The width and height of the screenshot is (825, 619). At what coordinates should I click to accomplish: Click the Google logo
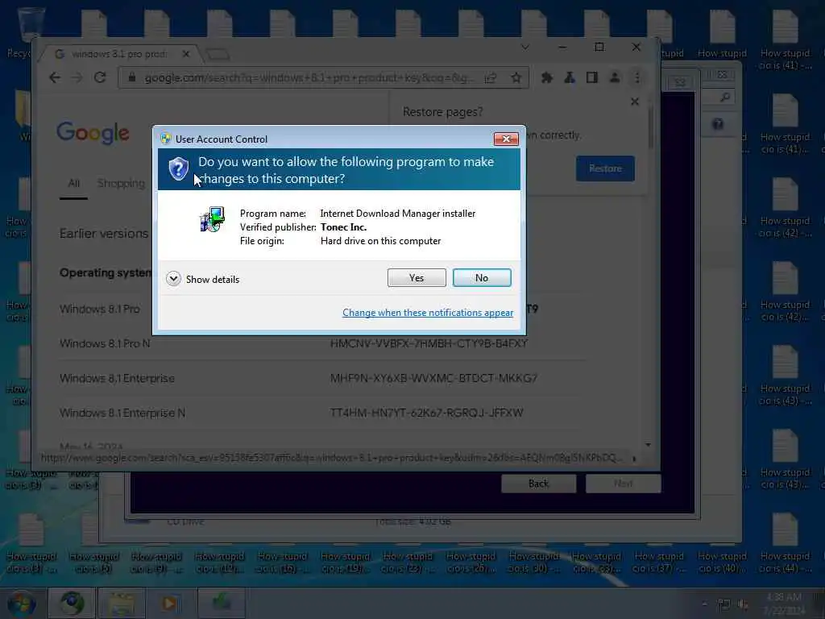coord(93,133)
